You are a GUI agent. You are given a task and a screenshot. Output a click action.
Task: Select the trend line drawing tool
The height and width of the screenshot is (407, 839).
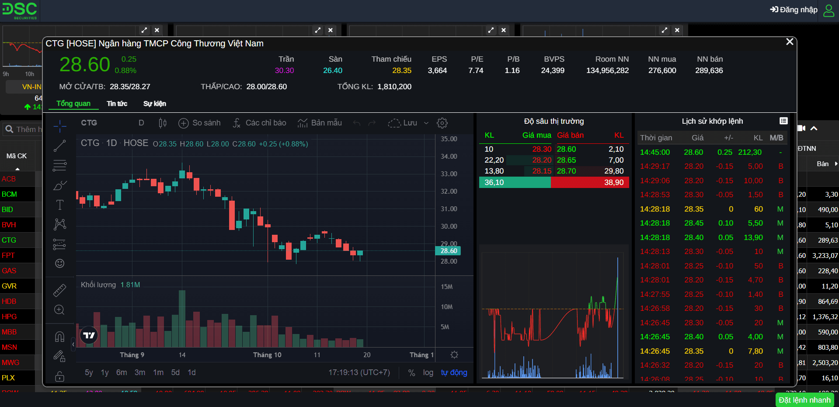[x=60, y=146]
